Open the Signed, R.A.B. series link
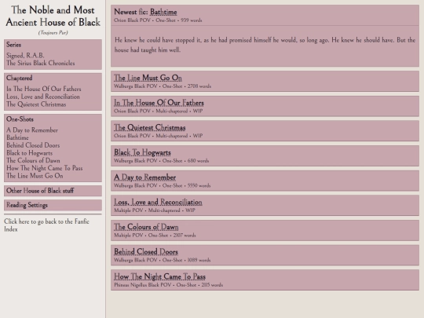 [x=25, y=56]
